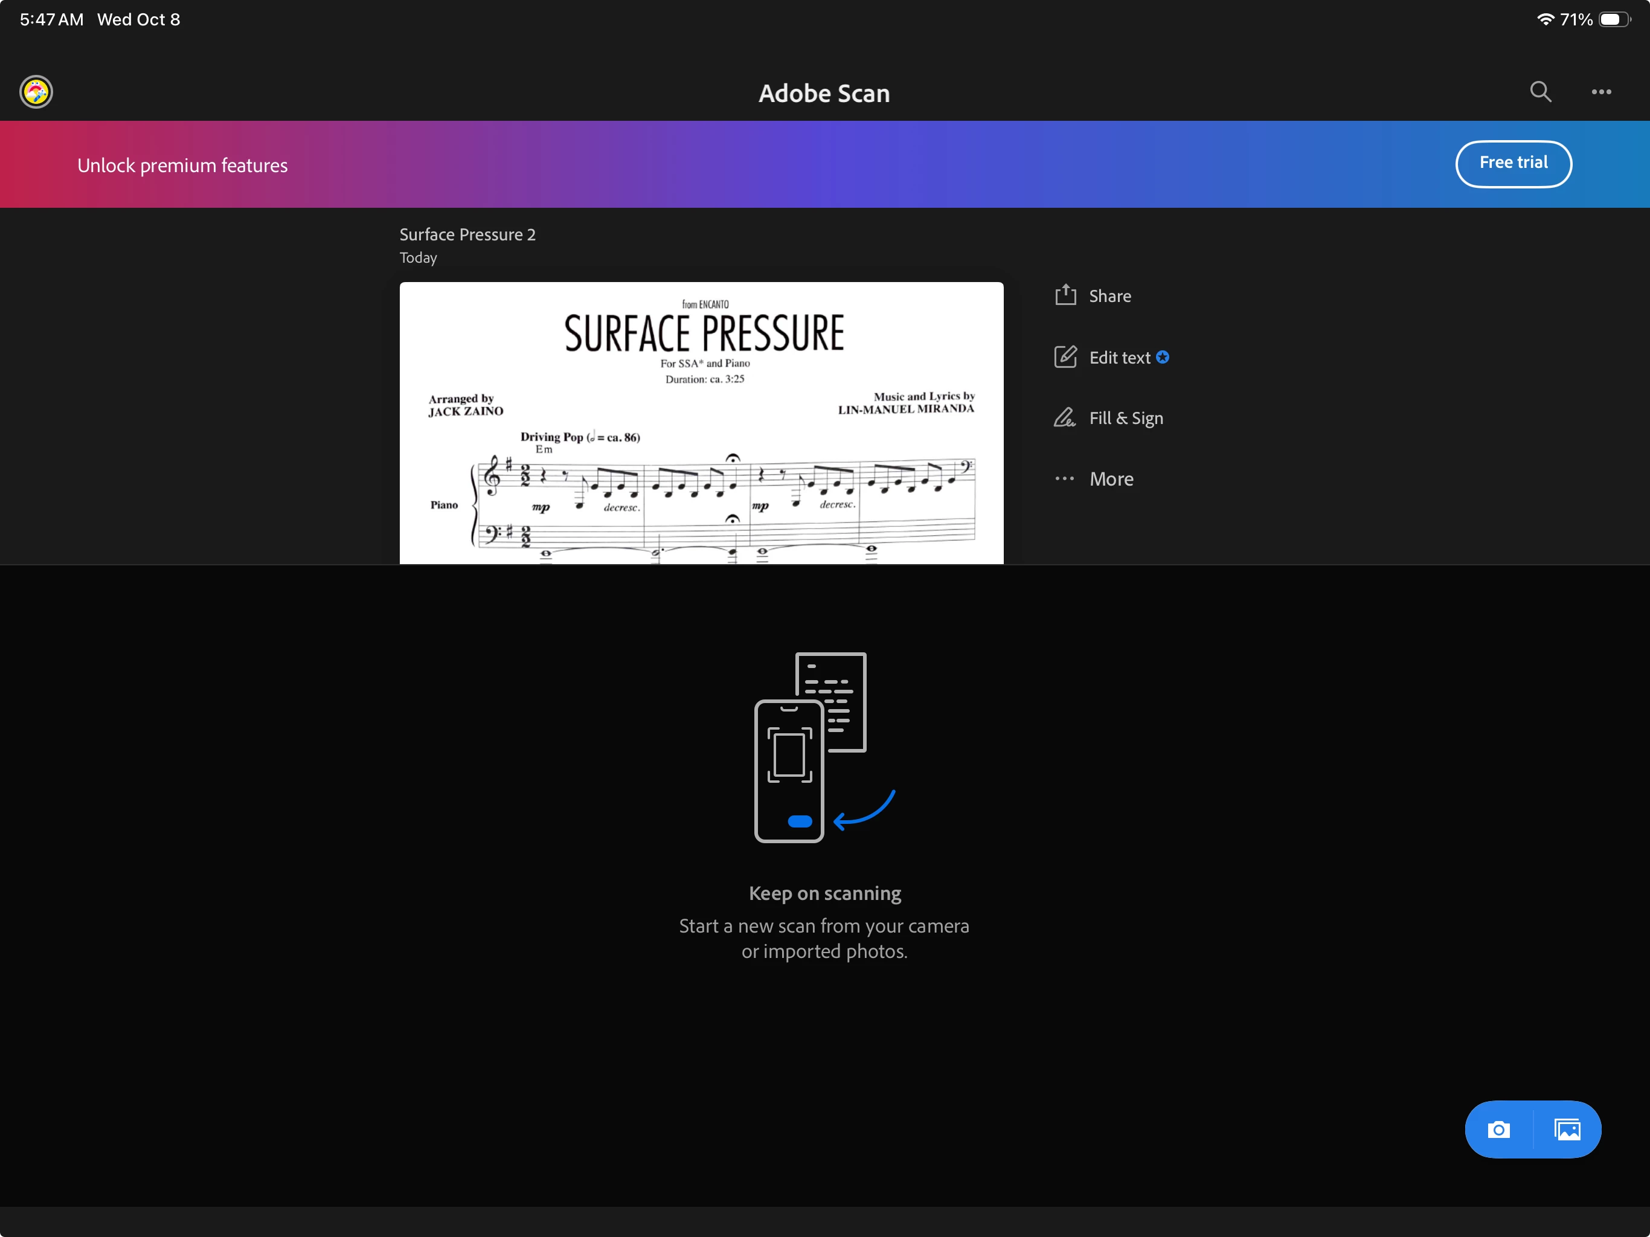1650x1237 pixels.
Task: Tap the Keep on scanning illustration
Action: pos(824,747)
